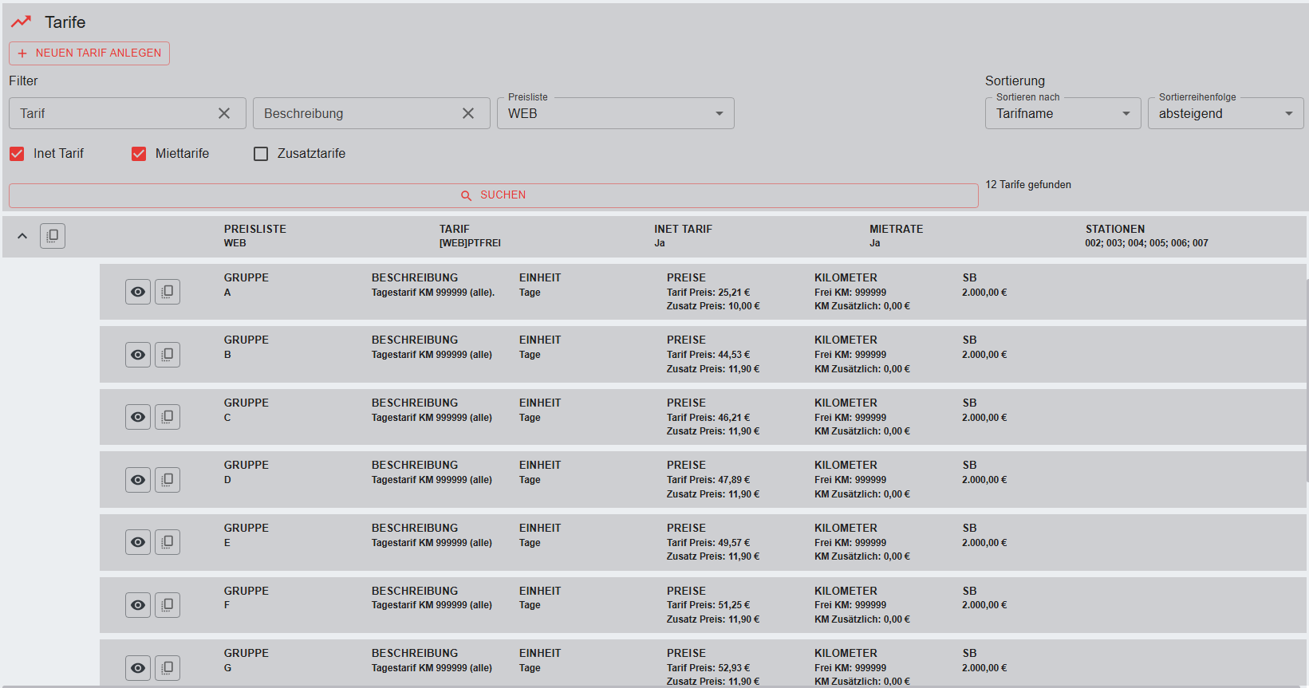This screenshot has height=688, width=1309.
Task: Clear the Beschreibung filter field
Action: [x=468, y=113]
